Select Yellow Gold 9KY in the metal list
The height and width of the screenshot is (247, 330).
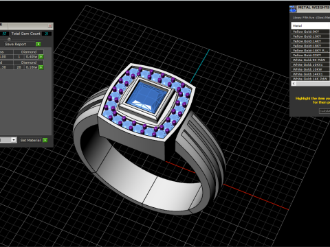point(310,32)
